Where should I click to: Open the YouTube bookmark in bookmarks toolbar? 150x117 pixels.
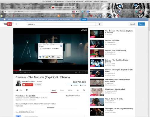(94, 16)
